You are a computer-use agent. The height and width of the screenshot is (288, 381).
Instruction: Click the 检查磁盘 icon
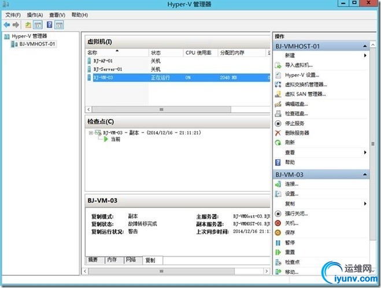coord(278,113)
